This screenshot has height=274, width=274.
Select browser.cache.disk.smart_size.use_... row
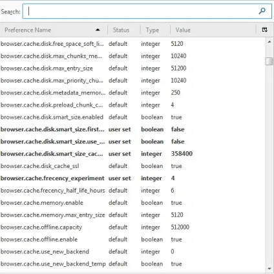pyautogui.click(x=132, y=142)
